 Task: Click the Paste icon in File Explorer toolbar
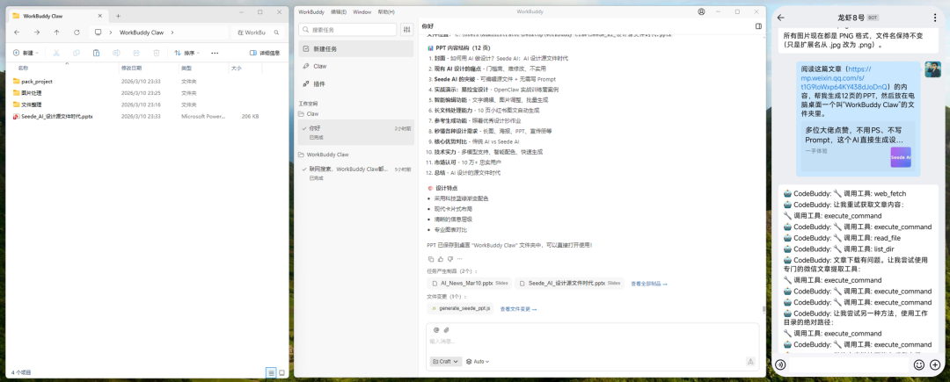(x=97, y=54)
